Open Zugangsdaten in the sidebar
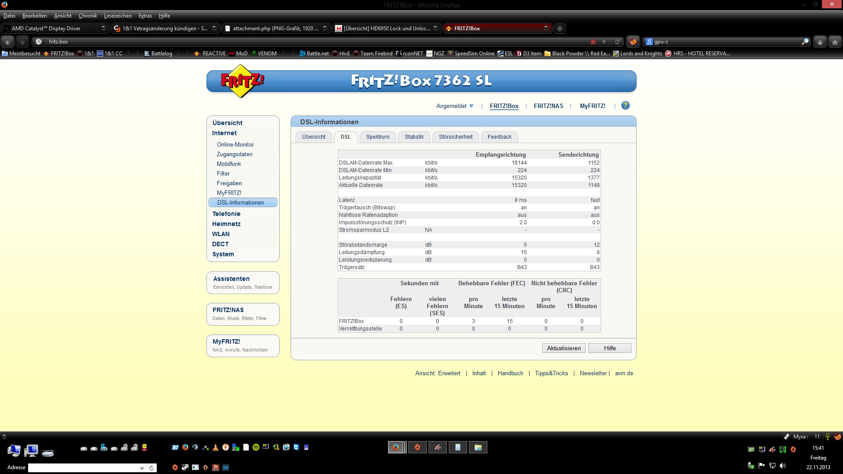This screenshot has width=843, height=474. pyautogui.click(x=234, y=154)
